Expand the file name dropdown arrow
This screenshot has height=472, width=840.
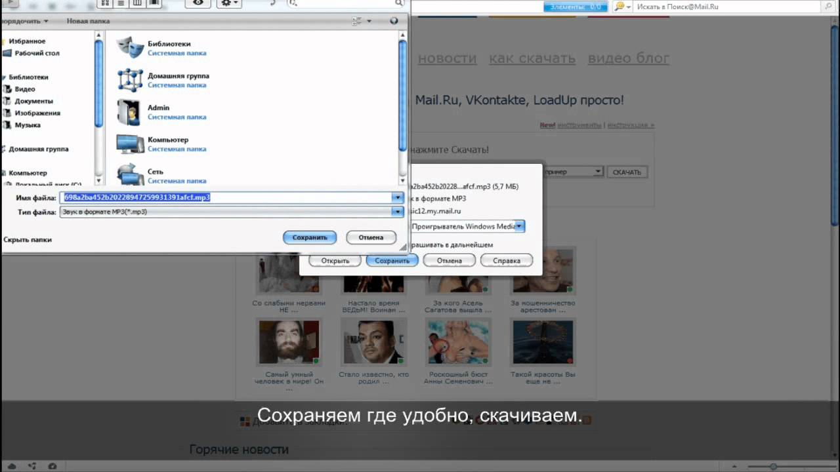397,197
